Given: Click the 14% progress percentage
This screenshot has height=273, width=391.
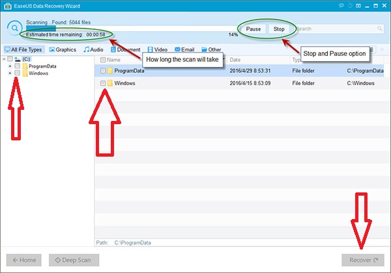Looking at the screenshot, I should (x=233, y=35).
